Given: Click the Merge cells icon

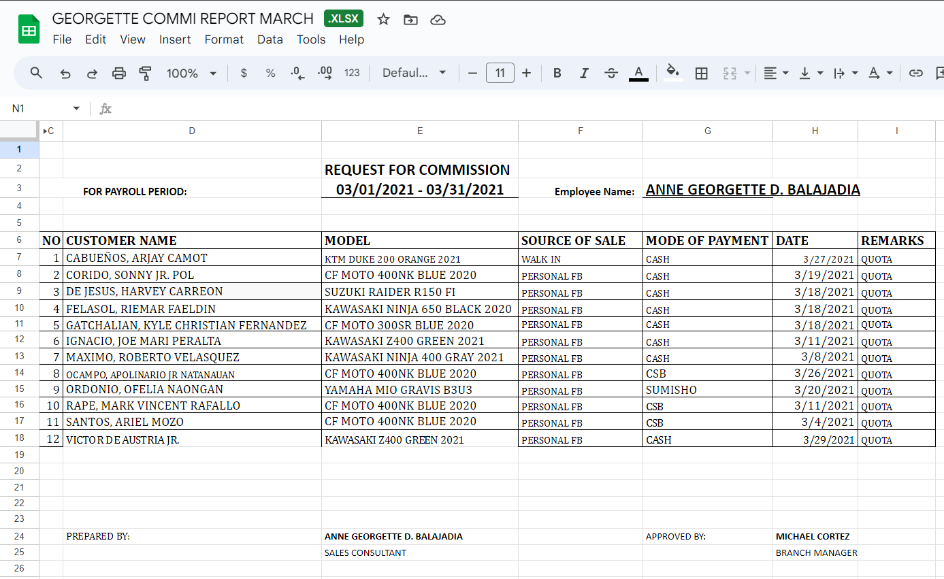Looking at the screenshot, I should (x=730, y=73).
